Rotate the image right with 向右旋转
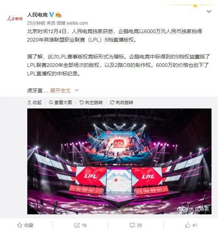 (x=122, y=102)
